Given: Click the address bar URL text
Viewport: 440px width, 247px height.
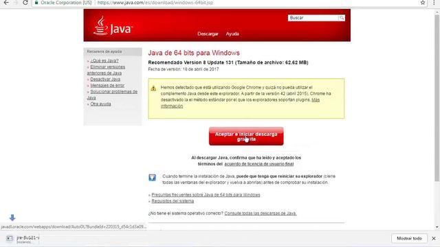Looking at the screenshot, I should [x=155, y=3].
